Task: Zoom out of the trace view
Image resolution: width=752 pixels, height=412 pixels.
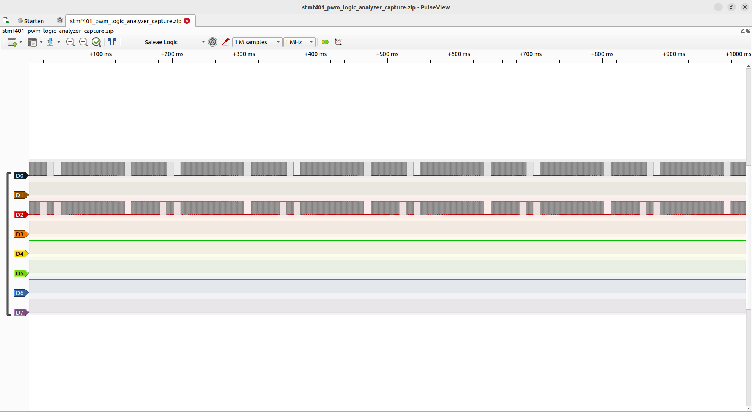Action: (83, 42)
